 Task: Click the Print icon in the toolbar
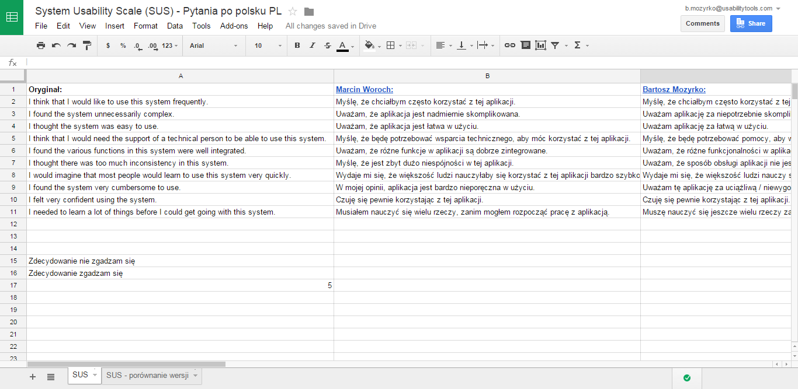[41, 45]
